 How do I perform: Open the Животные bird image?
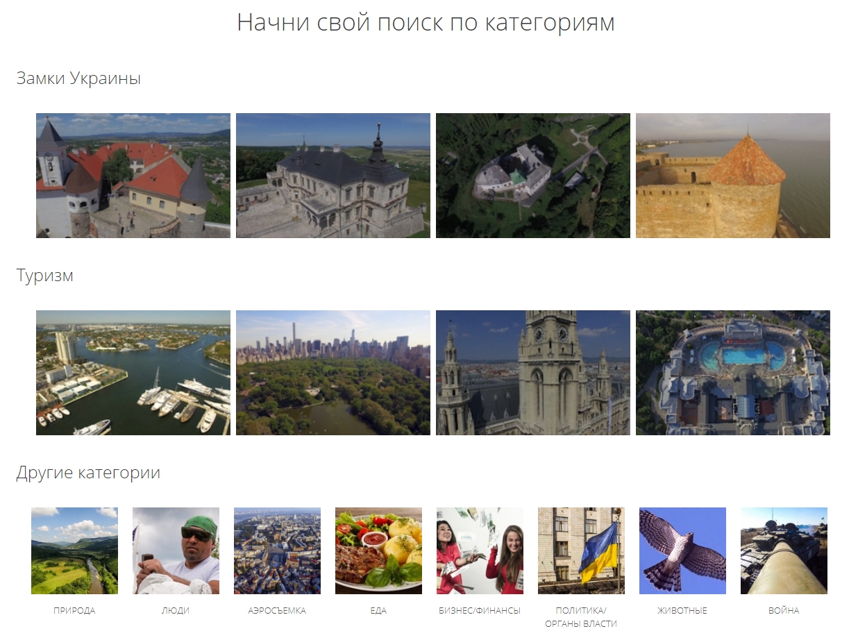coord(682,550)
